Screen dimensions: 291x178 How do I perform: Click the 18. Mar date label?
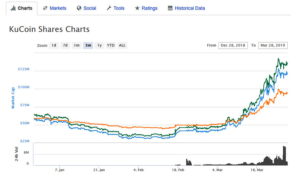[x=257, y=170]
